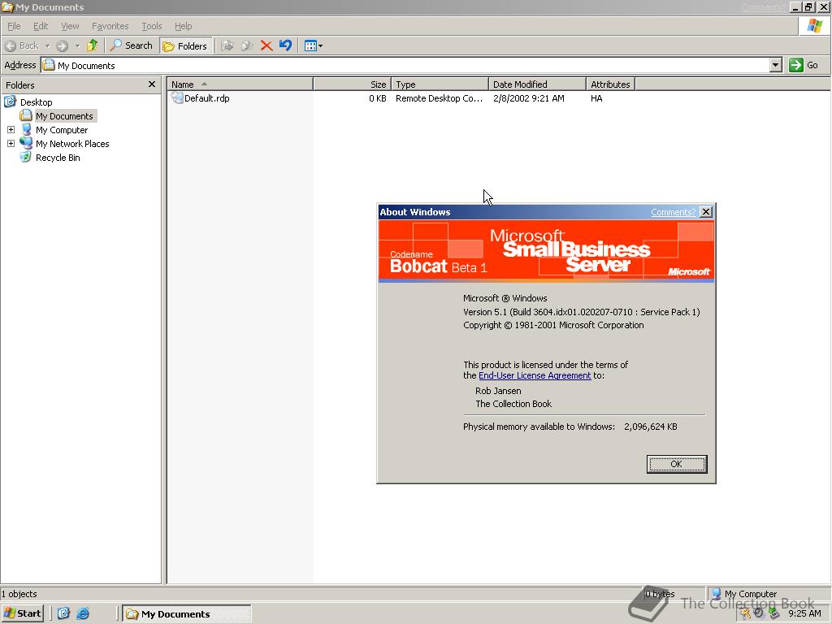Click OK in About Windows dialog
The width and height of the screenshot is (832, 624).
tap(677, 464)
